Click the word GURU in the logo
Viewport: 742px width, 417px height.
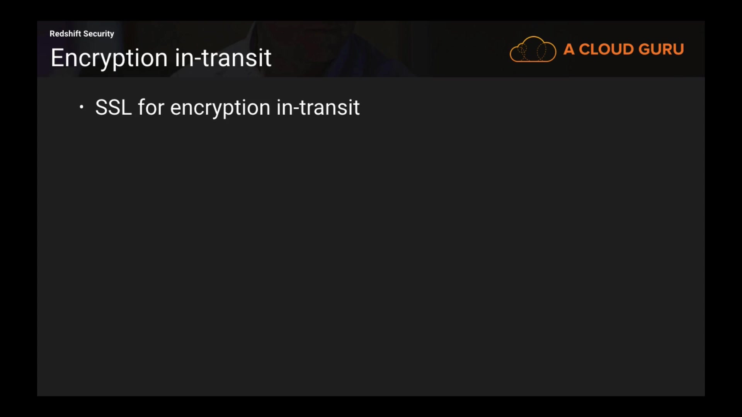click(x=661, y=49)
